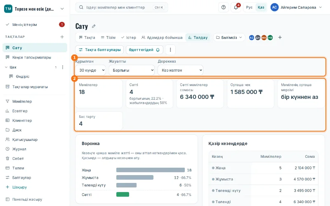This screenshot has height=206, width=330.
Task: Click the Кезең column header
Action: click(217, 157)
